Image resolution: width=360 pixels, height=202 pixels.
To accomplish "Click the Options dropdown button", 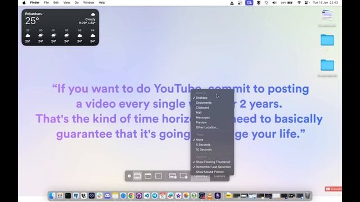I will [200, 177].
